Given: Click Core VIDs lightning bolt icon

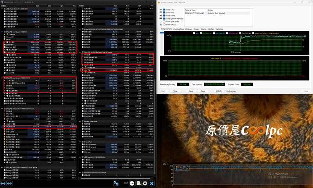Looking at the screenshot, I should point(7,34).
